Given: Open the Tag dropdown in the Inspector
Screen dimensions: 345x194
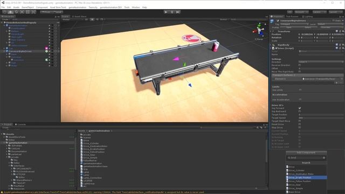Looking at the screenshot, I should coord(294,24).
